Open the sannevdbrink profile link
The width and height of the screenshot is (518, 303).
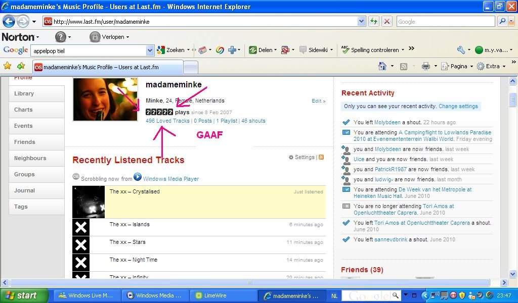(x=391, y=239)
